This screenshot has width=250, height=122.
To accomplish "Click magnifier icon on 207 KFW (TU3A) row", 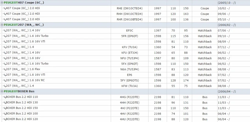I will (x=4, y=86).
